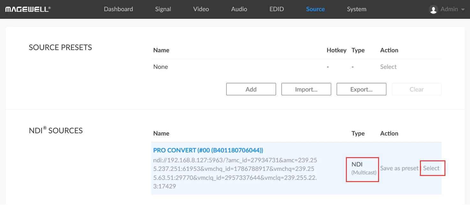Click the Admin username label
Screen dimensions: 470x205
pos(449,9)
